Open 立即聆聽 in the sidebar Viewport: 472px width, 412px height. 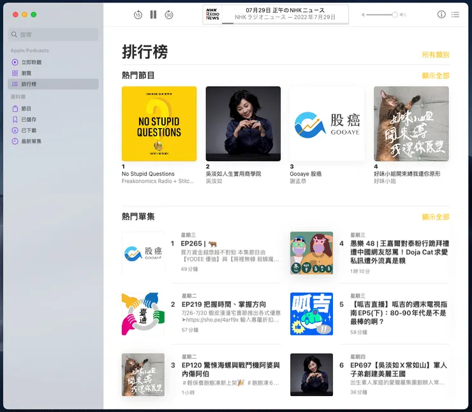coord(54,63)
